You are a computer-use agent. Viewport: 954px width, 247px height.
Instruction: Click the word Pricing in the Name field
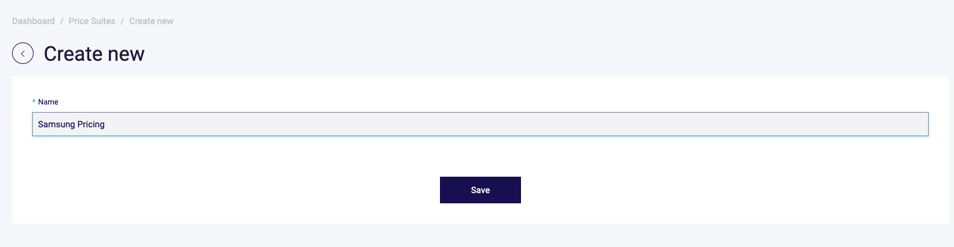[x=91, y=124]
